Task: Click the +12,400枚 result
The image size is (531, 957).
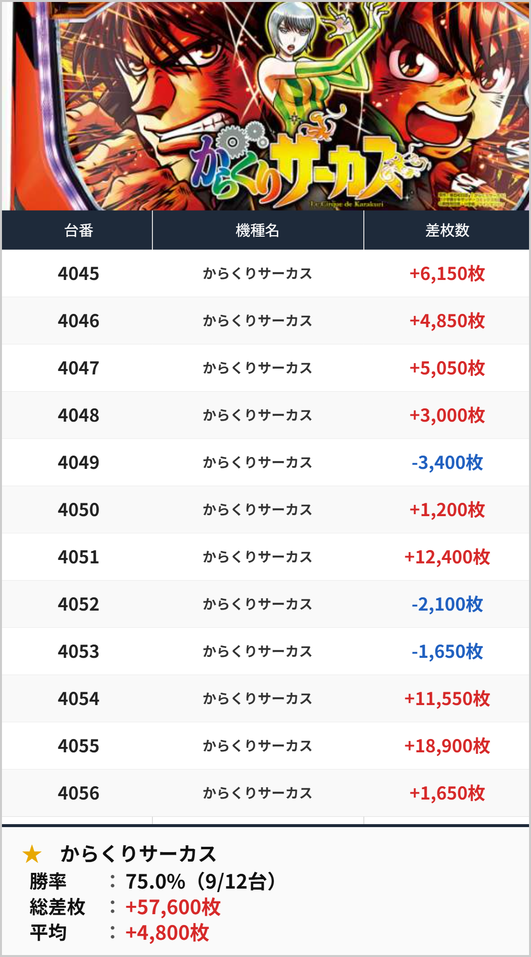Action: tap(447, 557)
